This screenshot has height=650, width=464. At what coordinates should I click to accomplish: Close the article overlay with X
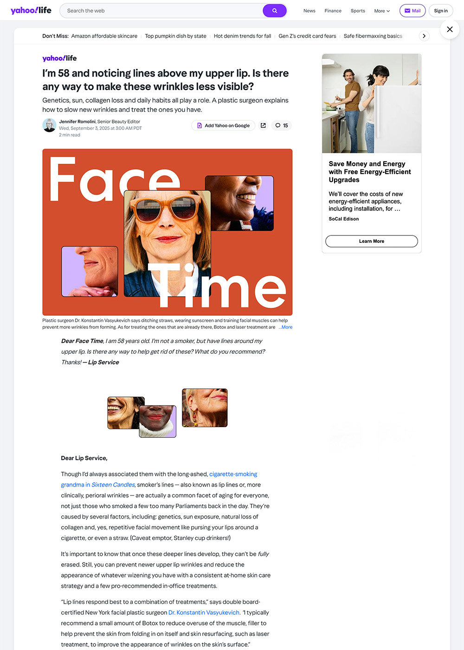coord(450,29)
